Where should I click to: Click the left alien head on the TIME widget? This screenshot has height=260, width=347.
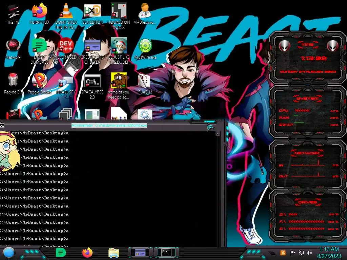pos(284,46)
